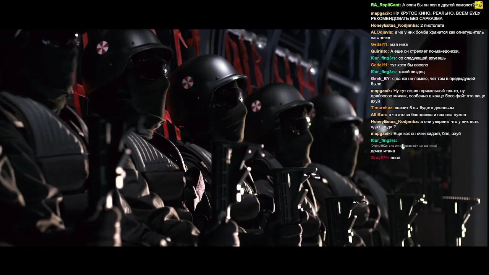Click the message 'а че это за блондинка и нах она нужна'
This screenshot has height=275, width=489.
click(x=427, y=115)
